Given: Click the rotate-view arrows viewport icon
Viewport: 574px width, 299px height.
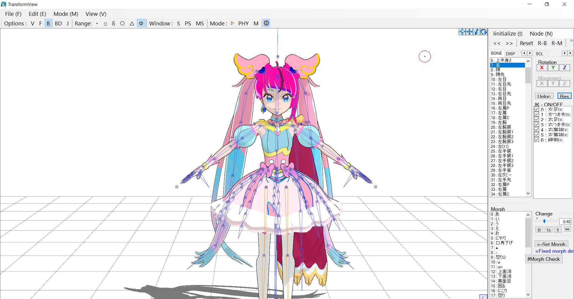Looking at the screenshot, I should point(462,32).
